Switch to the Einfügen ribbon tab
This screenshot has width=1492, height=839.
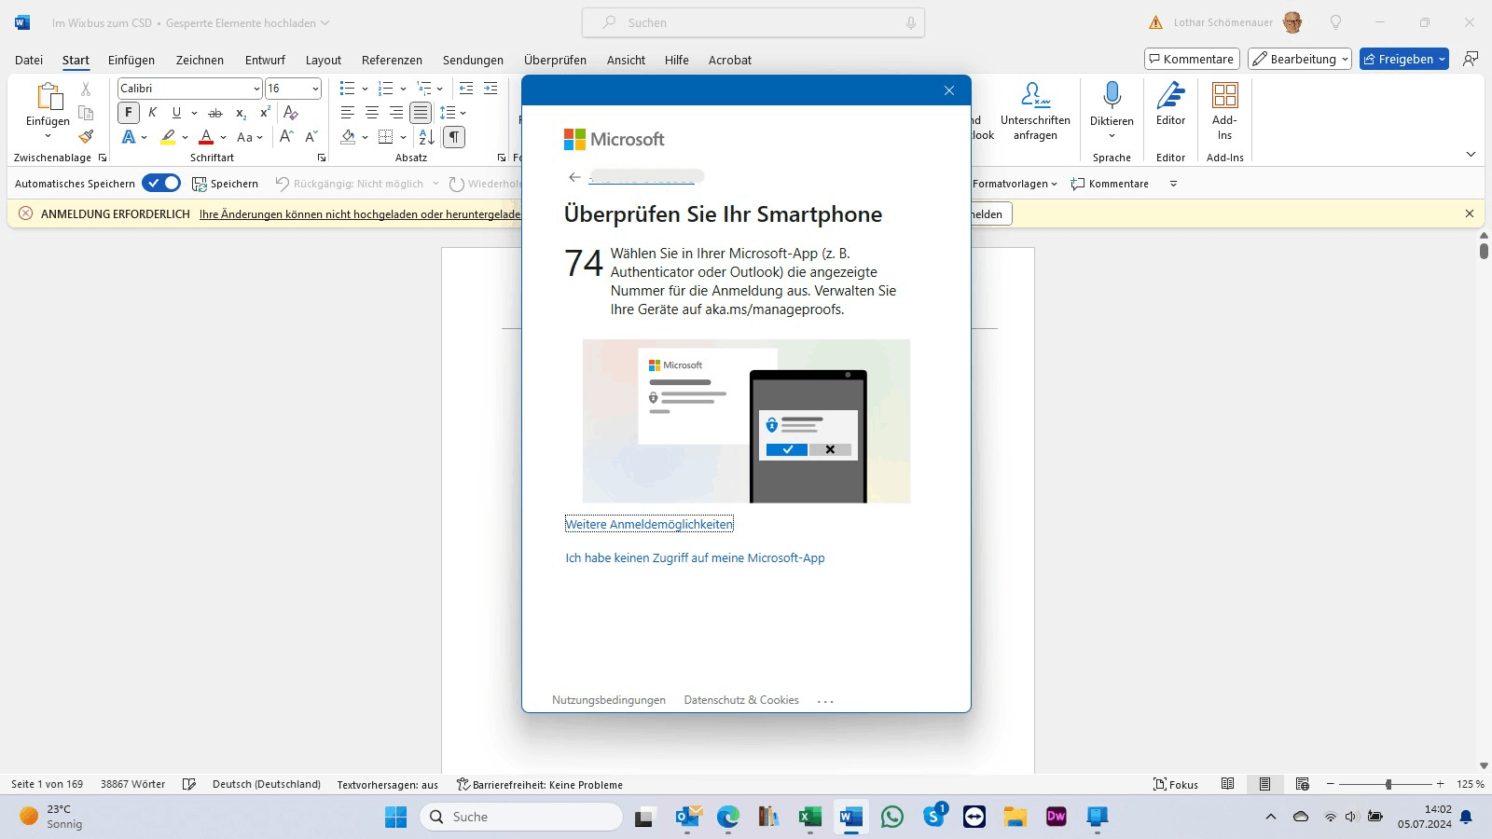click(131, 61)
